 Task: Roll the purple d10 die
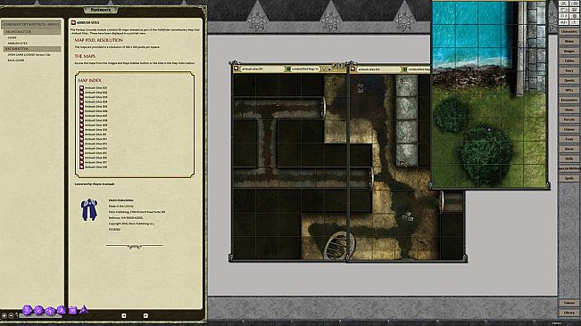coord(50,311)
